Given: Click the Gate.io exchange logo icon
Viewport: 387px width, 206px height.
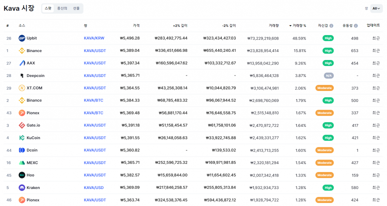Looking at the screenshot, I should [x=22, y=125].
